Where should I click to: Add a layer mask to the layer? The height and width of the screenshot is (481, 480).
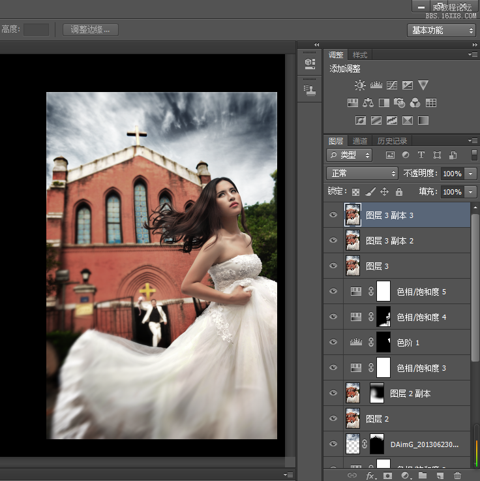387,476
